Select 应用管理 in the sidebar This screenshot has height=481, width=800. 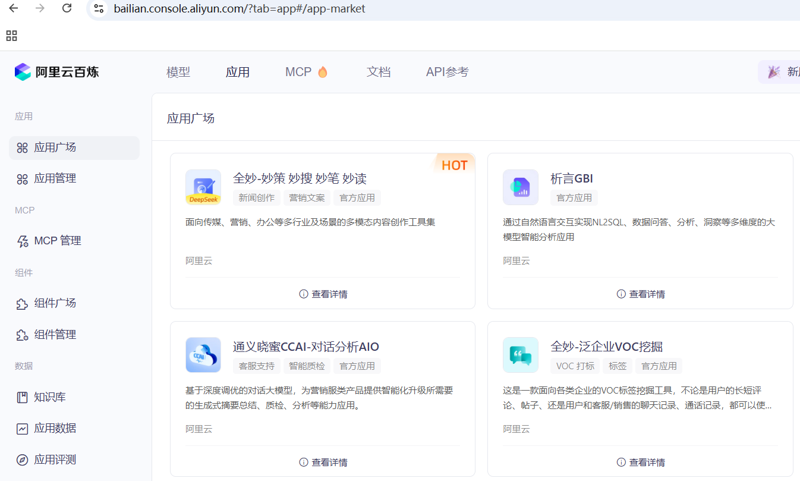click(x=74, y=179)
